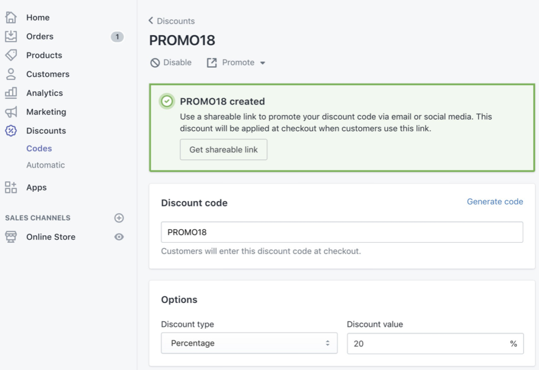Open Analytics via the bar chart icon
The image size is (539, 370).
(x=11, y=93)
